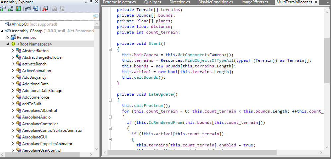This screenshot has width=331, height=162.
Task: Select the AddBuoyancy class in the tree
Action: [34, 77]
